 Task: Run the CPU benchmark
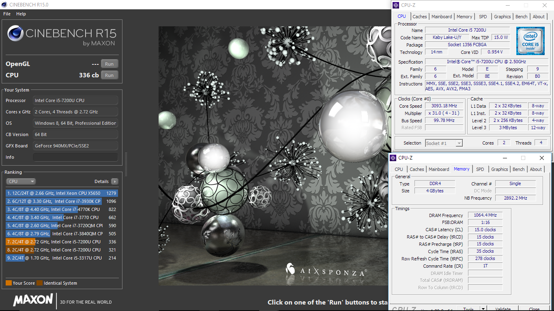click(110, 75)
